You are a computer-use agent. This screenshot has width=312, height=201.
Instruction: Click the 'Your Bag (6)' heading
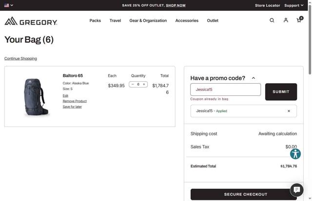(x=29, y=39)
